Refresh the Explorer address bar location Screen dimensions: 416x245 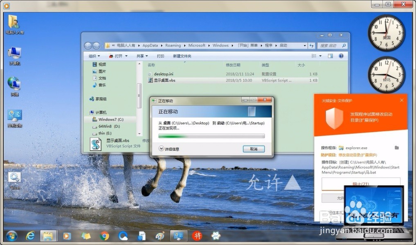coord(312,46)
